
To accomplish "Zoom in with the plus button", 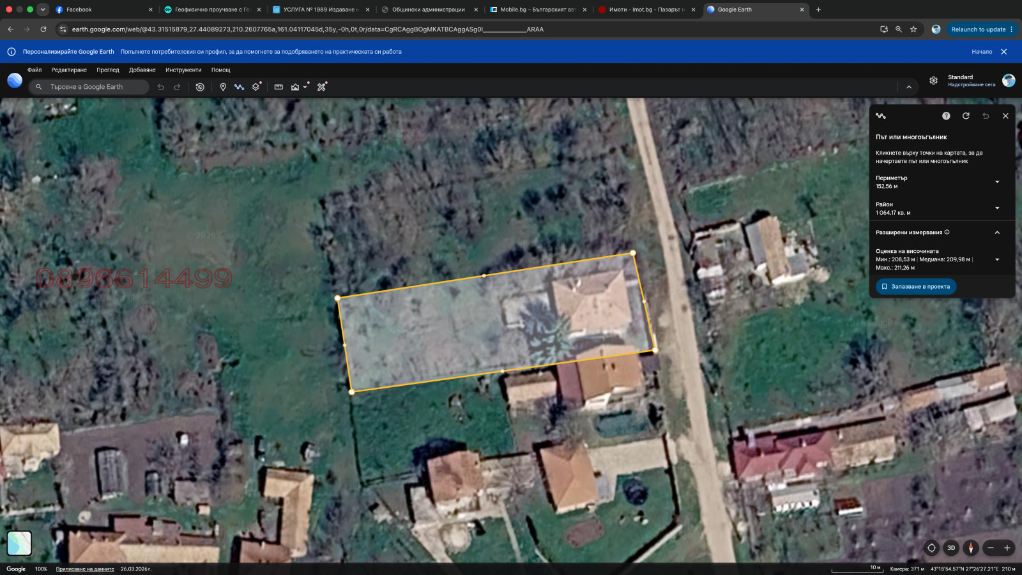I will (1007, 548).
